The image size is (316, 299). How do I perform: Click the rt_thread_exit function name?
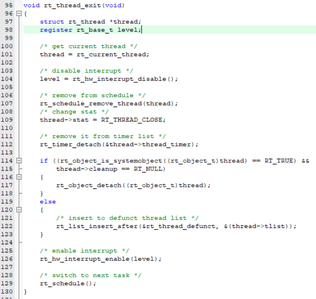[x=72, y=5]
